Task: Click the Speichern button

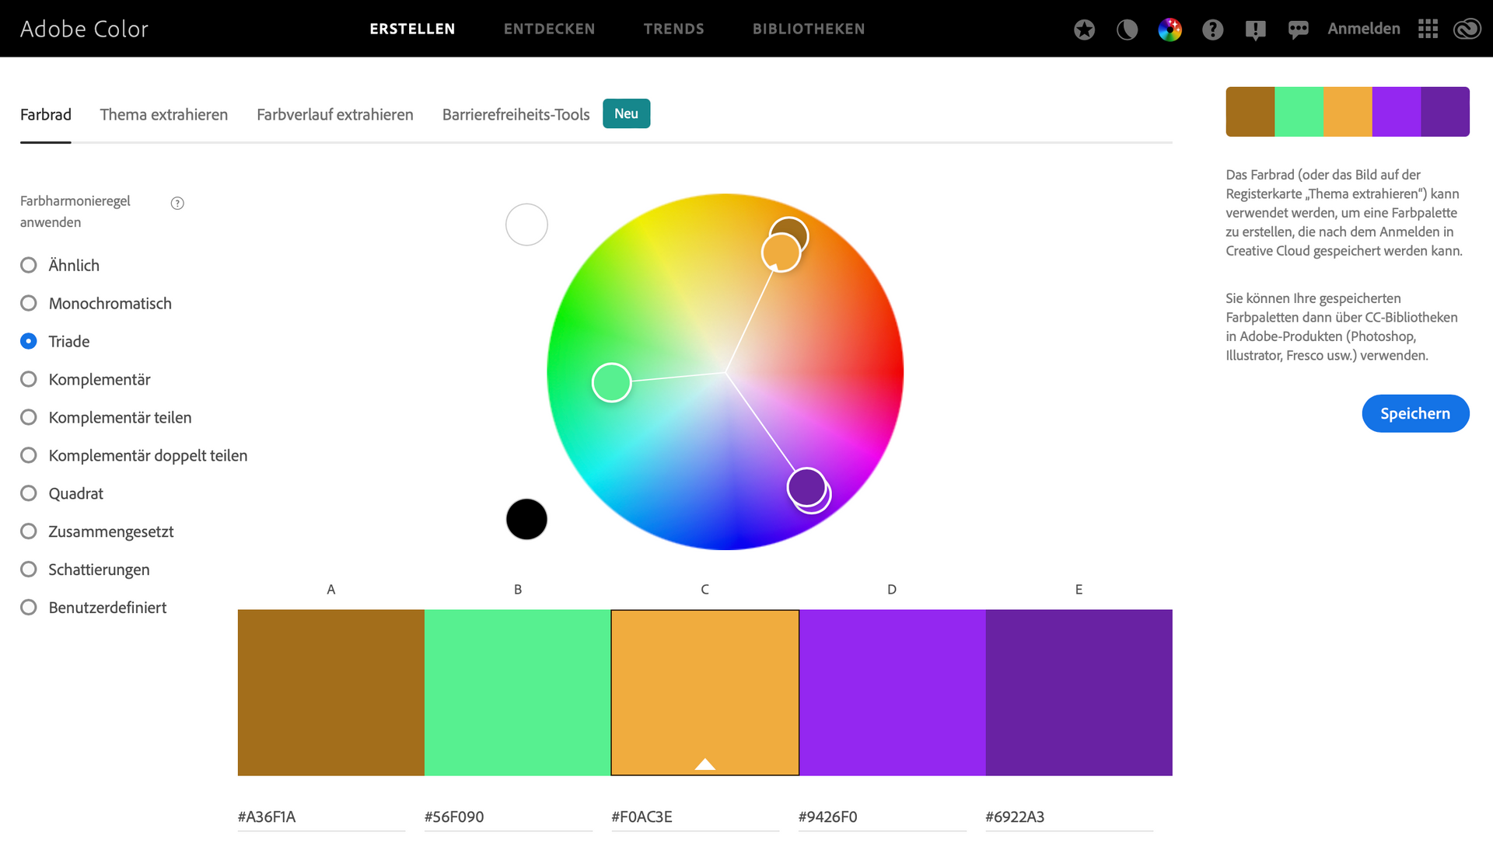Action: pyautogui.click(x=1414, y=414)
